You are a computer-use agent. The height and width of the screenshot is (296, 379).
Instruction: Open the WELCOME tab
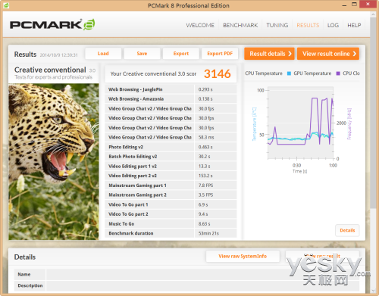pyautogui.click(x=200, y=25)
